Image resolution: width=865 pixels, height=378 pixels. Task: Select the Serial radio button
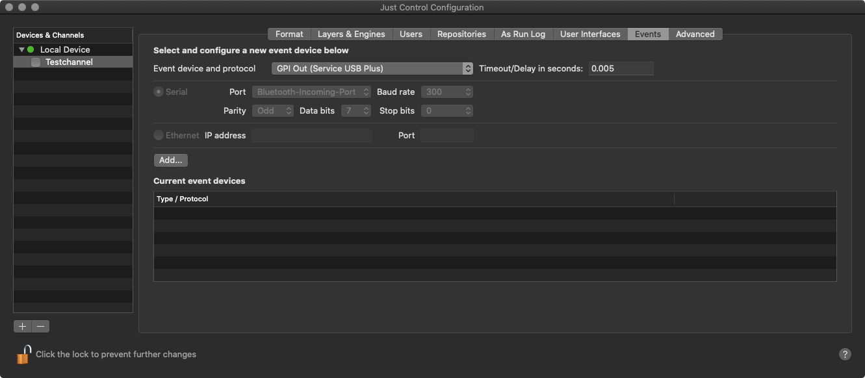(x=159, y=92)
